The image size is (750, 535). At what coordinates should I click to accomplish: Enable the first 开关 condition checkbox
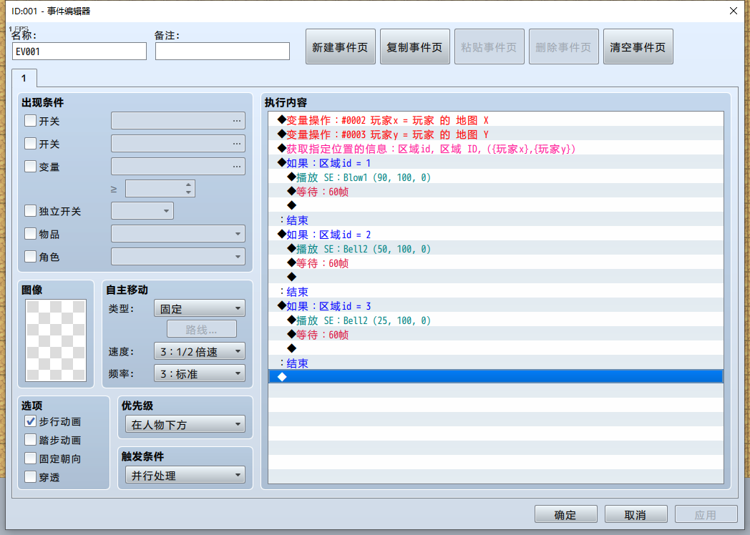point(30,120)
